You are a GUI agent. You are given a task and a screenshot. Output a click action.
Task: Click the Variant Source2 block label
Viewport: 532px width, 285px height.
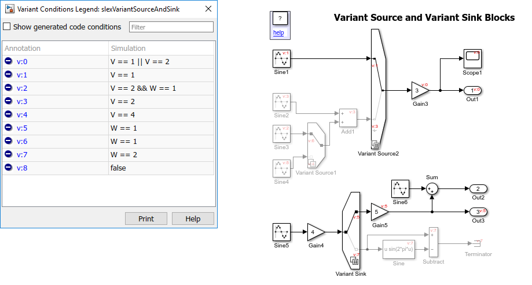click(378, 154)
